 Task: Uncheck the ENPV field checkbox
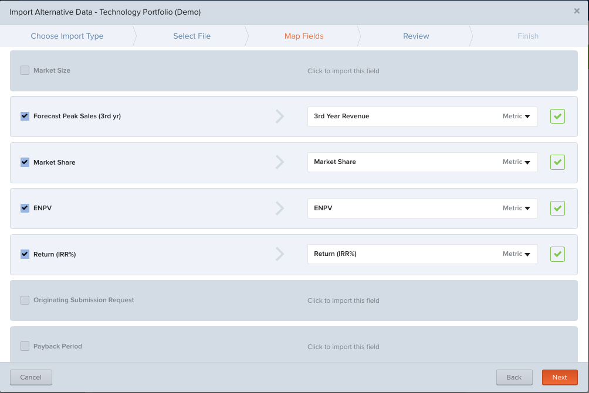tap(25, 208)
